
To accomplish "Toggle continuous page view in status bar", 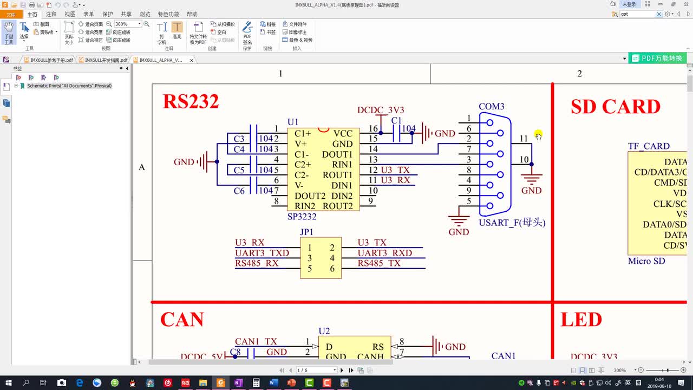I will click(x=583, y=370).
